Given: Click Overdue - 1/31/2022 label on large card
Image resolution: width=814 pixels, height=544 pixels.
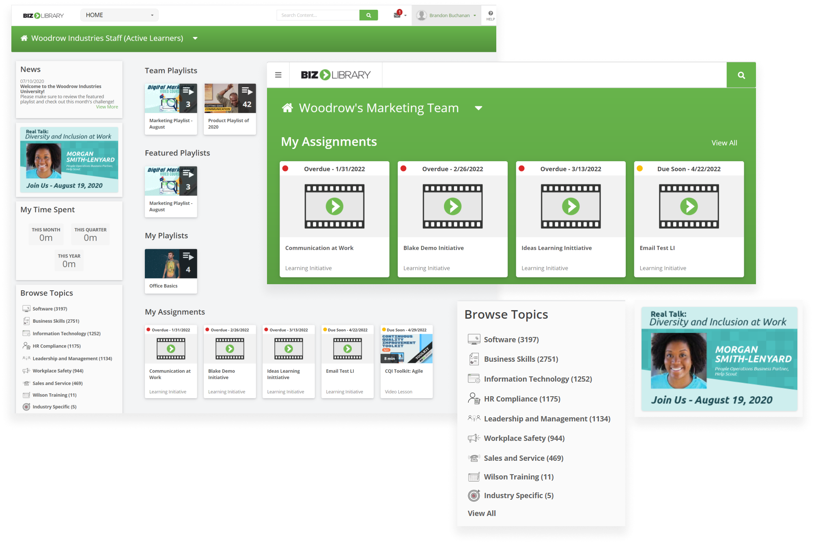Looking at the screenshot, I should pyautogui.click(x=334, y=169).
